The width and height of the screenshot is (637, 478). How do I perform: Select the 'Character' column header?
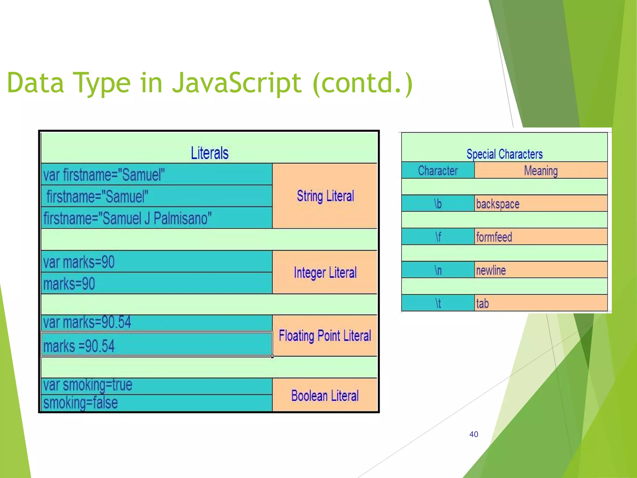coord(438,170)
